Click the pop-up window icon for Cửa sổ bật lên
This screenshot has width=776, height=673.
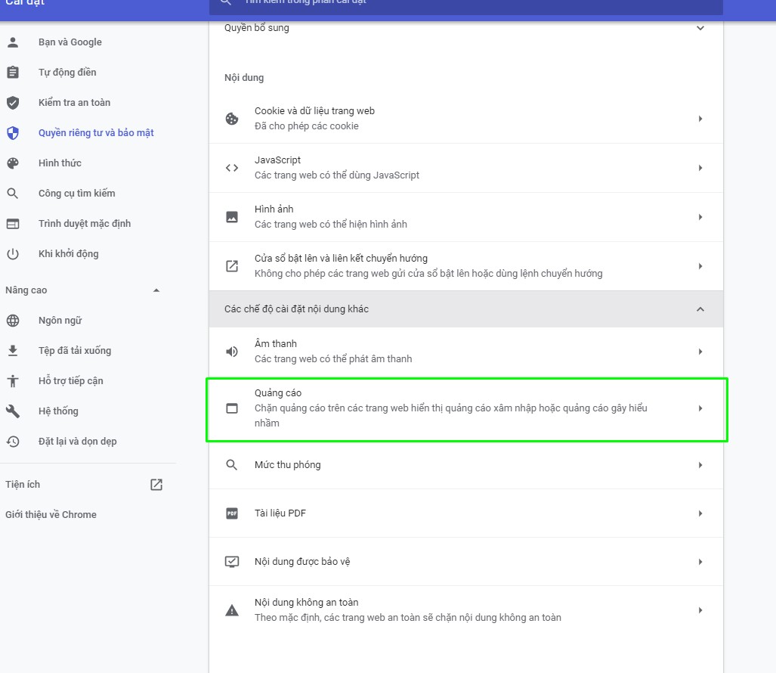[232, 266]
